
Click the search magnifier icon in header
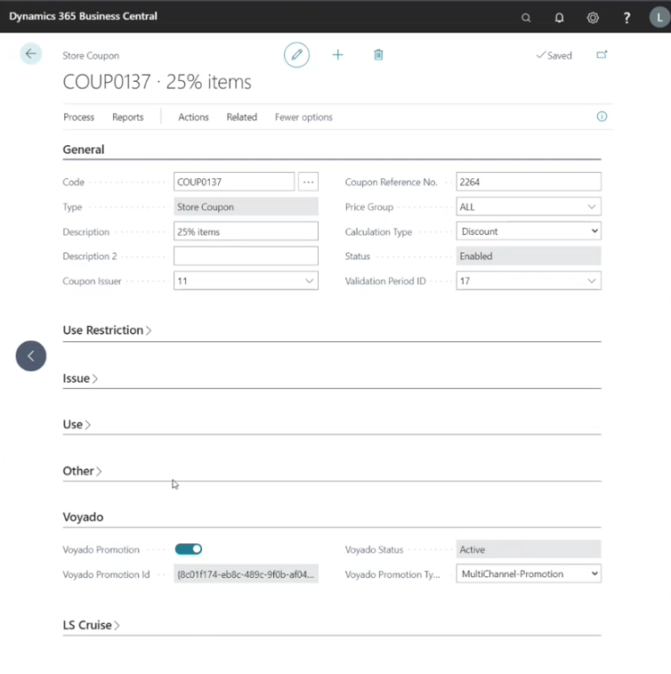(526, 18)
